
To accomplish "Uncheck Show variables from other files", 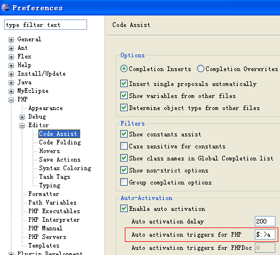I will point(124,96).
